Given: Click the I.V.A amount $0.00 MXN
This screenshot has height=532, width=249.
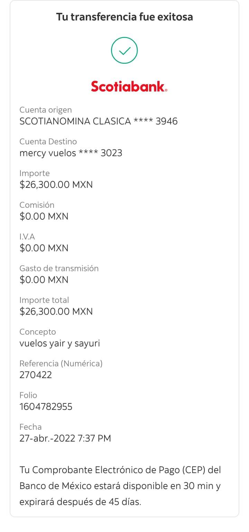Looking at the screenshot, I should click(x=44, y=248).
